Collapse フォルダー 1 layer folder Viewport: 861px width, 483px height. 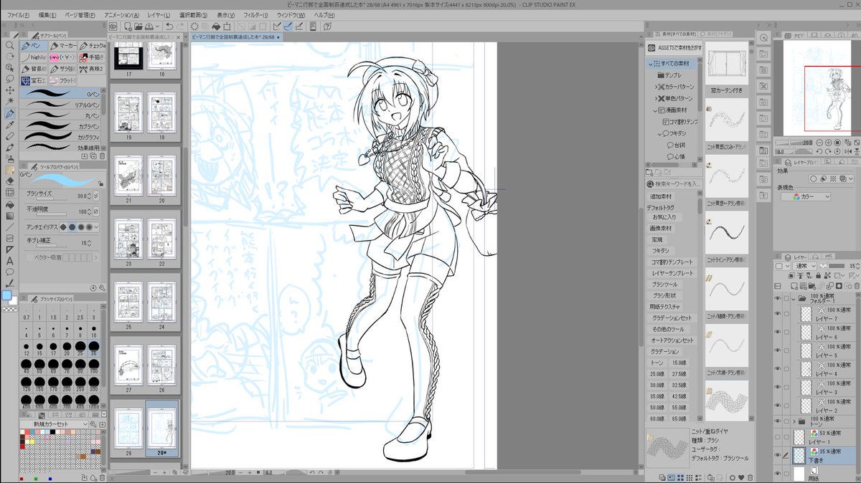click(794, 300)
